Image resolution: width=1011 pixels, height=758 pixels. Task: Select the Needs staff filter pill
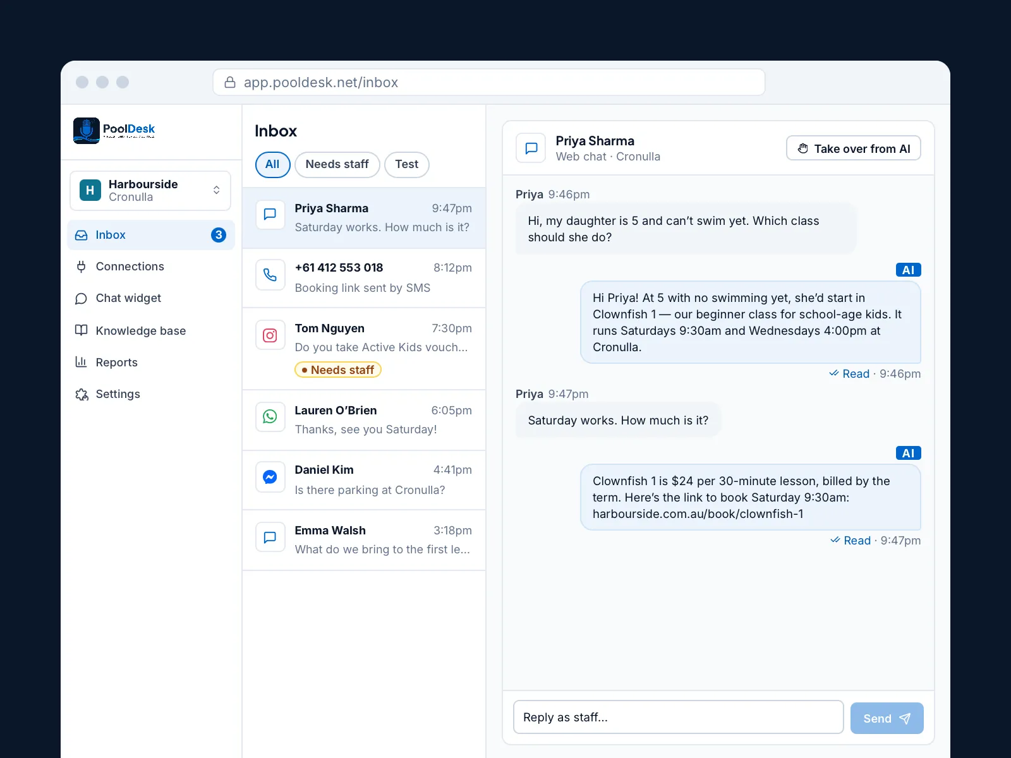(337, 165)
